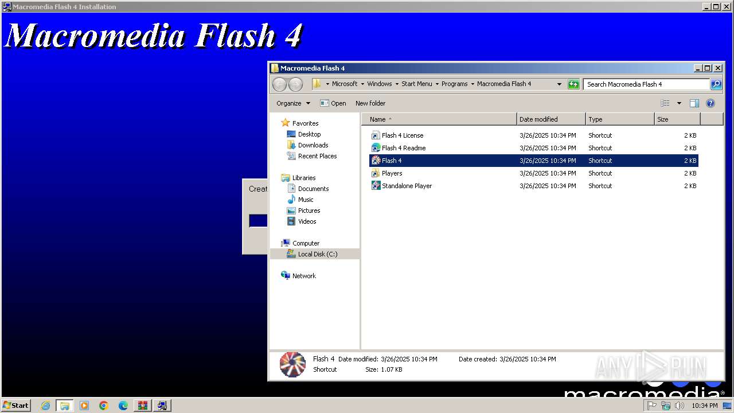
Task: Click the New folder button
Action: 370,103
